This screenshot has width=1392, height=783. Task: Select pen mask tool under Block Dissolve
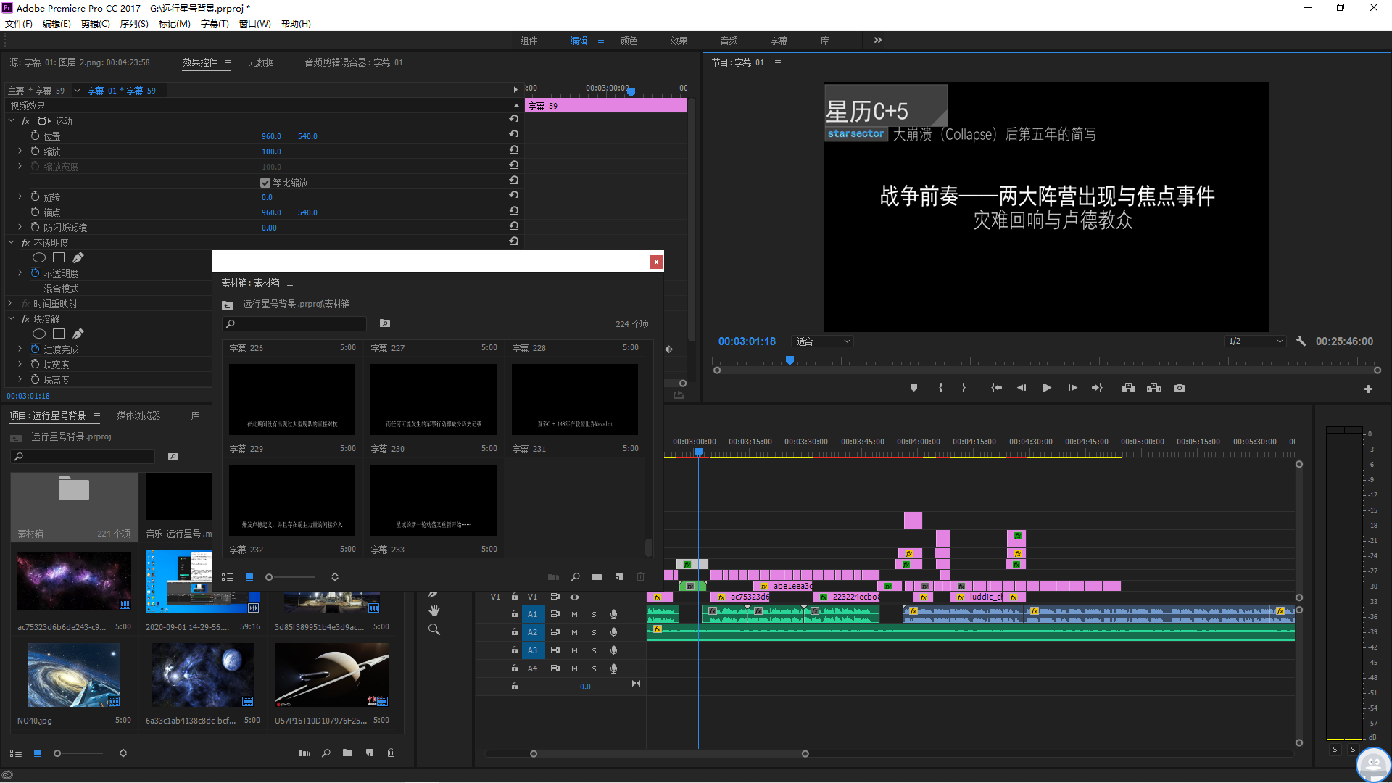tap(78, 333)
